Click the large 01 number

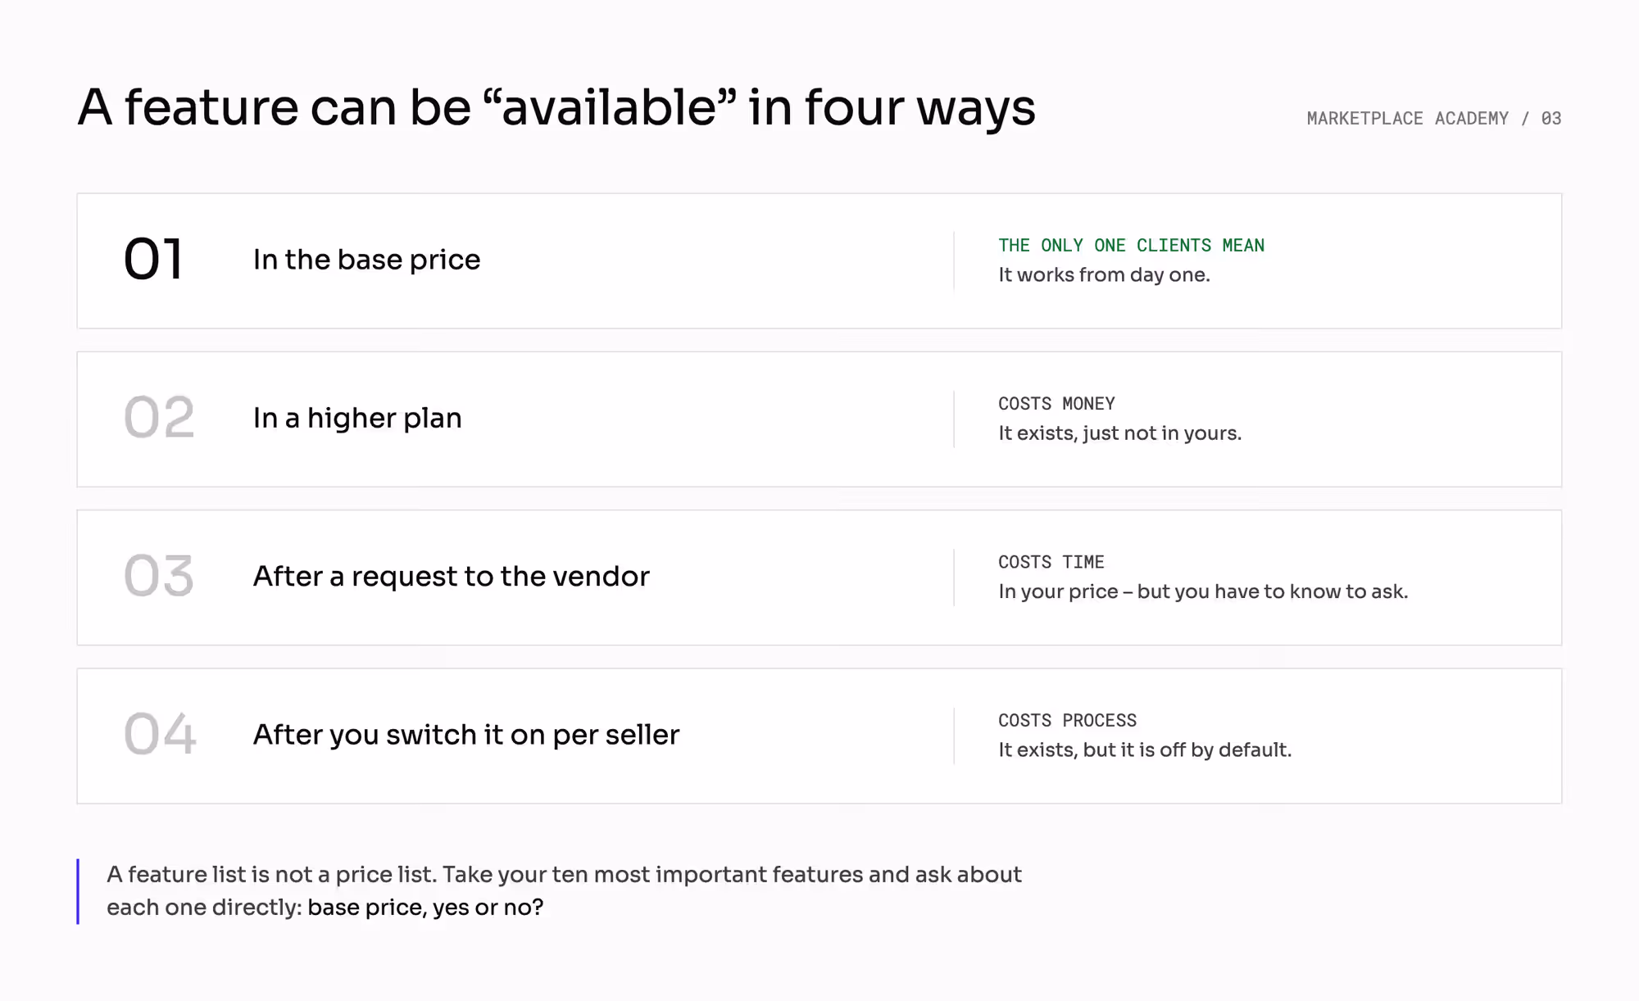click(153, 260)
